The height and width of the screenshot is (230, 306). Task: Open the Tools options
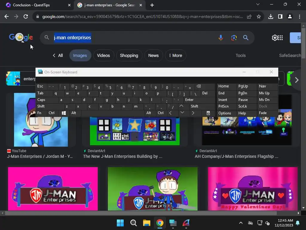(241, 55)
